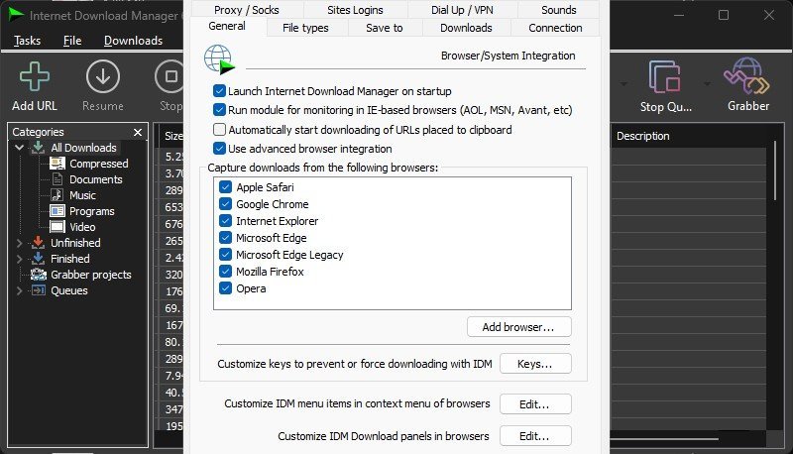The height and width of the screenshot is (454, 793).
Task: Select the Music category folder
Action: coord(82,195)
